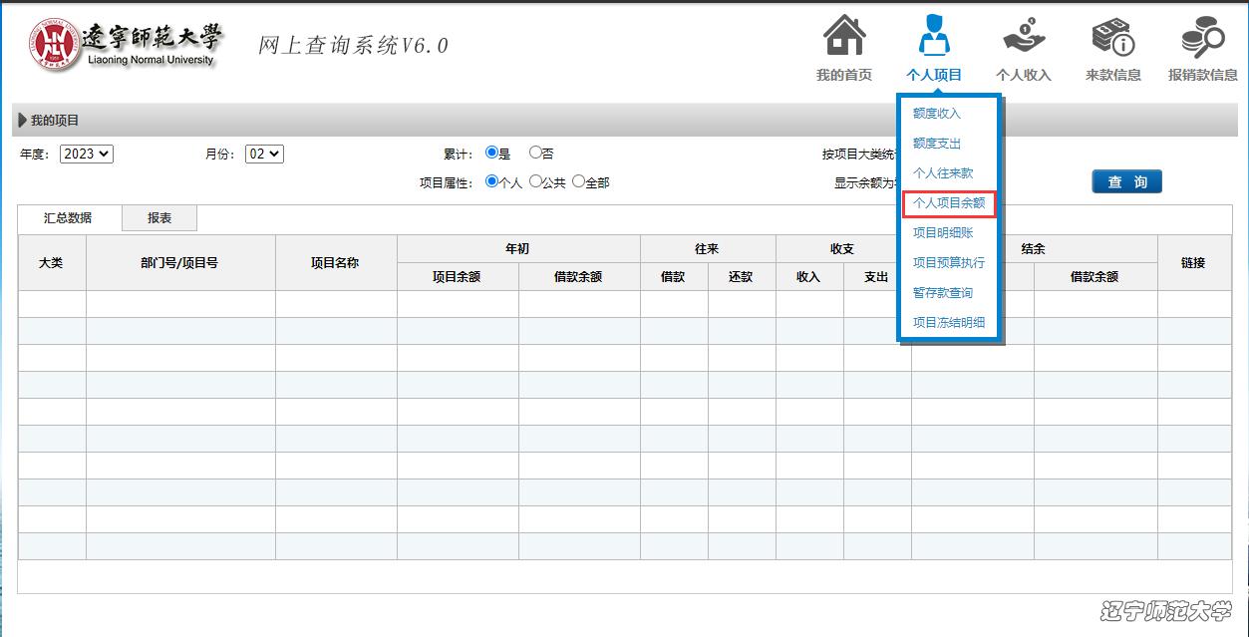Click the 项目名称 column header
Viewport: 1249px width, 637px height.
335,263
